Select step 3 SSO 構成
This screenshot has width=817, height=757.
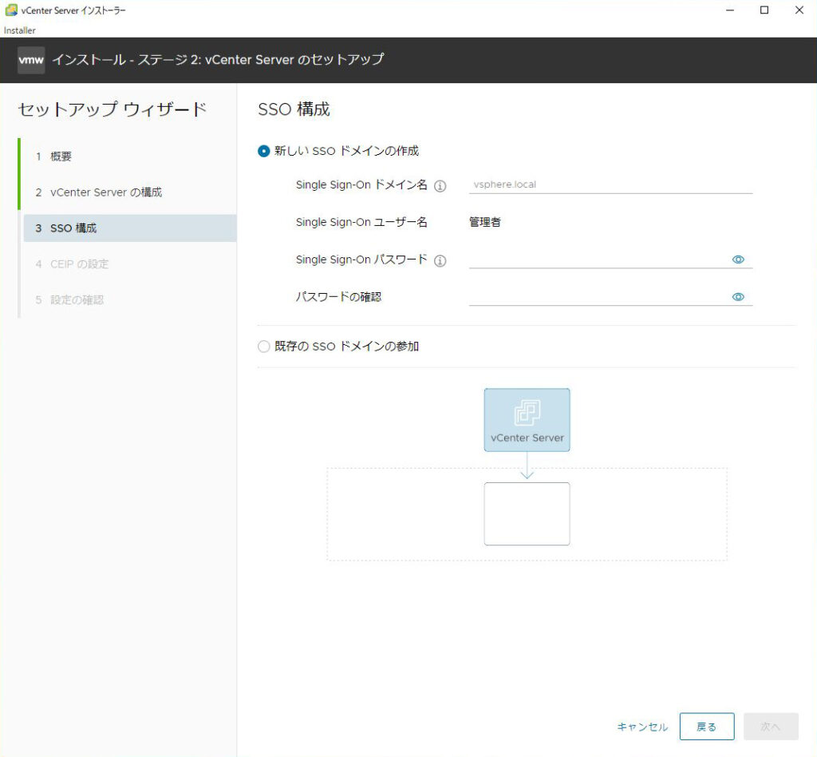130,228
